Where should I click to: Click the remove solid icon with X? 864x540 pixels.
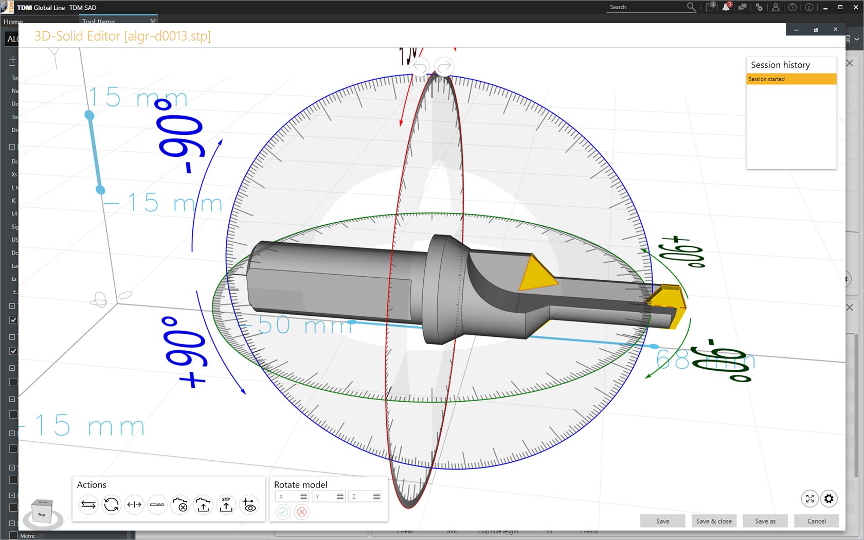[180, 505]
